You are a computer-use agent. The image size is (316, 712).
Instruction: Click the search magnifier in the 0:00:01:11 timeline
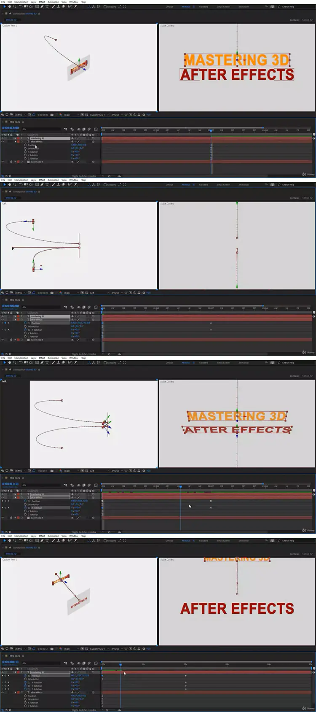pyautogui.click(x=24, y=485)
